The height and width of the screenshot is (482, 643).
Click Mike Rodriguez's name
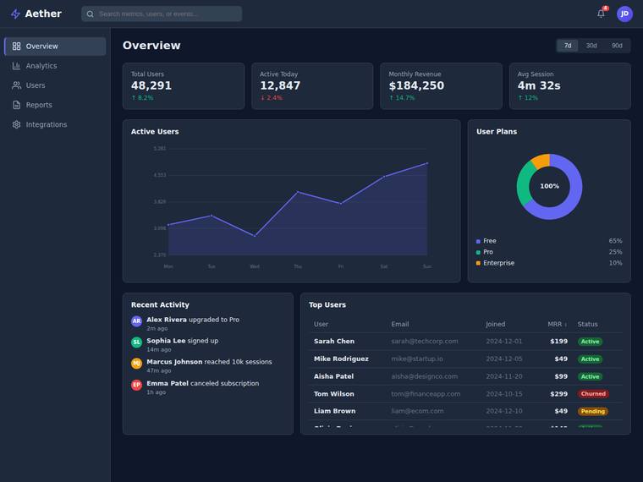tap(341, 359)
